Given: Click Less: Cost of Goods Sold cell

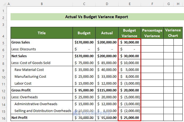Looking at the screenshot, I should coord(42,63).
